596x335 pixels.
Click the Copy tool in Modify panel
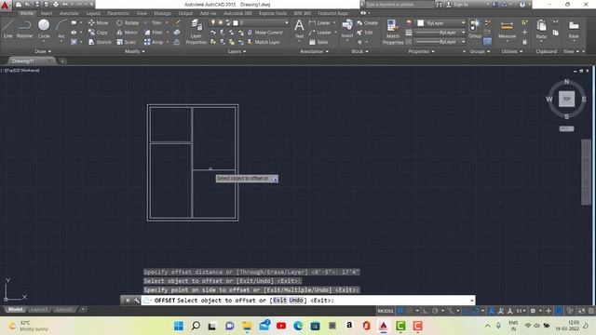98,33
